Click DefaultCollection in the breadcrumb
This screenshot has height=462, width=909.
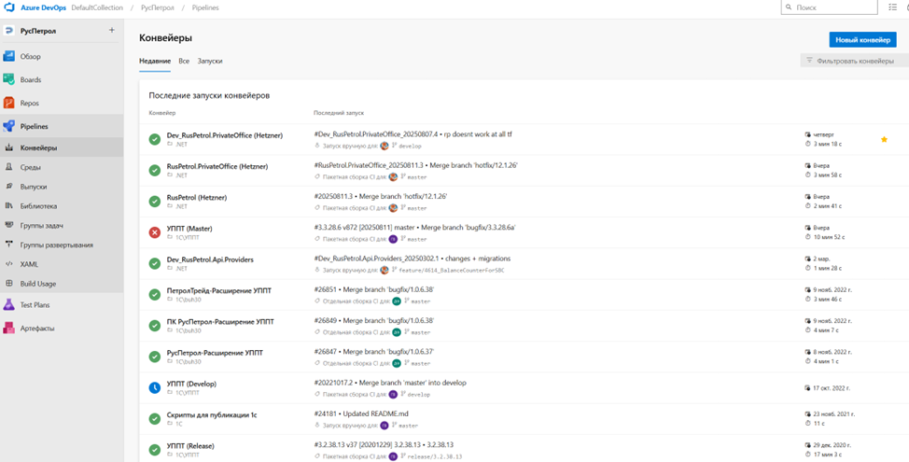coord(97,7)
